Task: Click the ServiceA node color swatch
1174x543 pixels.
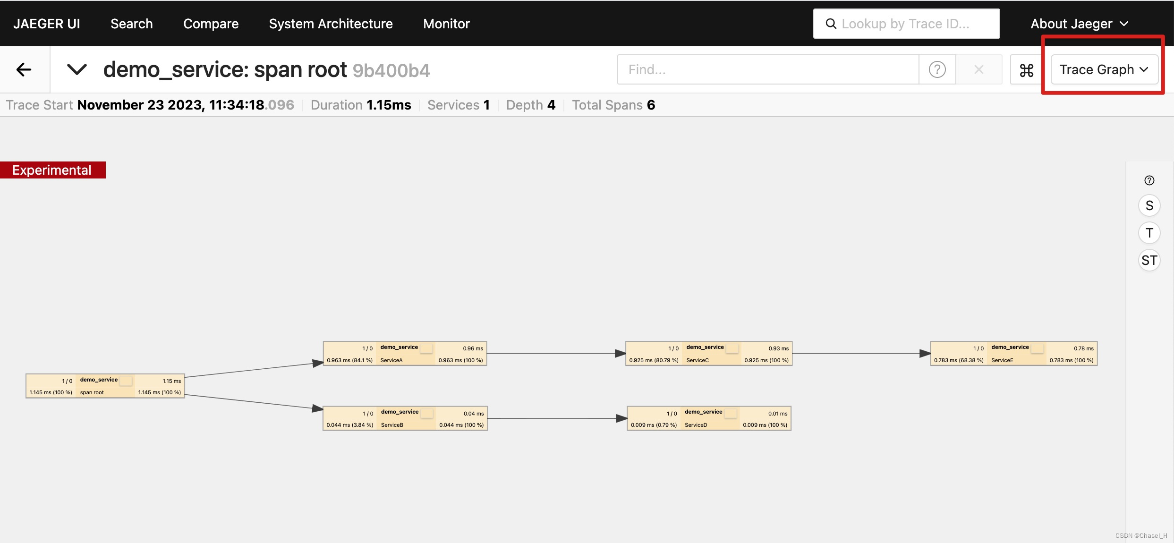Action: coord(426,348)
